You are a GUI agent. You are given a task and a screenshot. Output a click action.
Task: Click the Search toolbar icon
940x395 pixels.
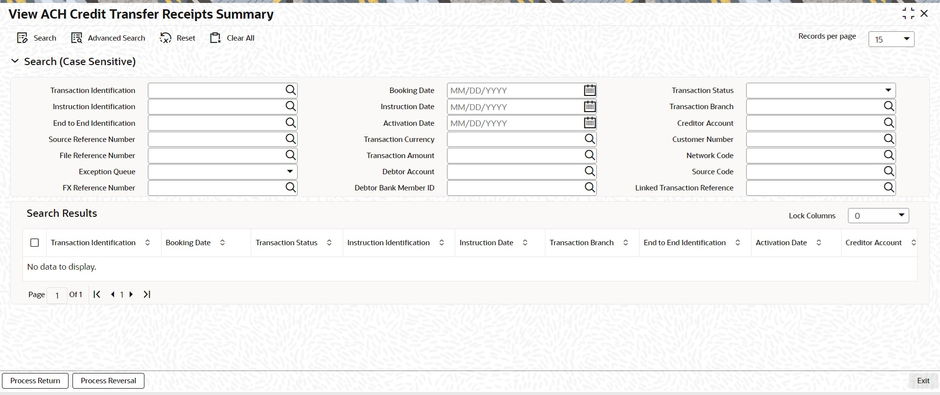[x=22, y=38]
